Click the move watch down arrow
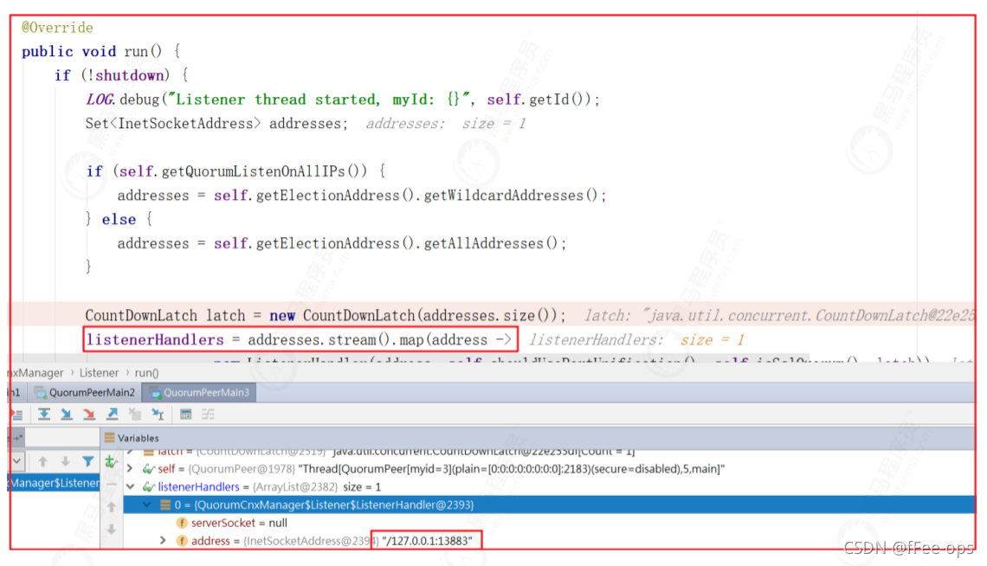 (x=112, y=530)
